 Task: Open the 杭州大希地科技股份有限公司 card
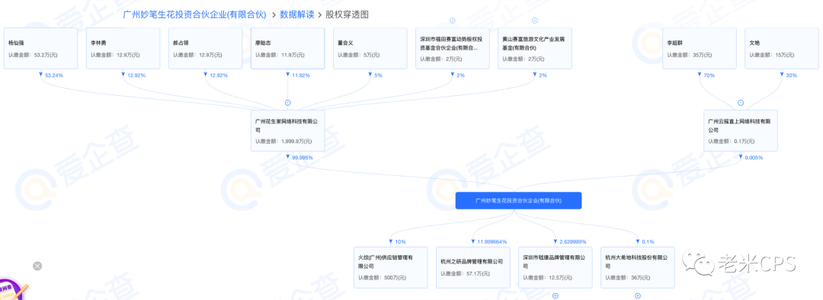pyautogui.click(x=638, y=267)
